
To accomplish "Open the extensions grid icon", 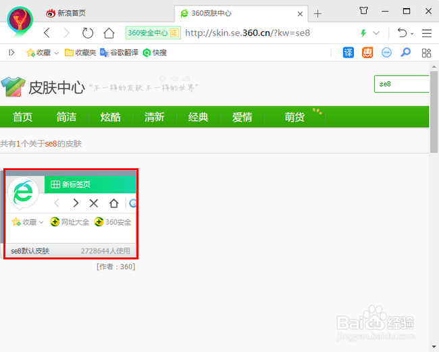I will click(426, 53).
